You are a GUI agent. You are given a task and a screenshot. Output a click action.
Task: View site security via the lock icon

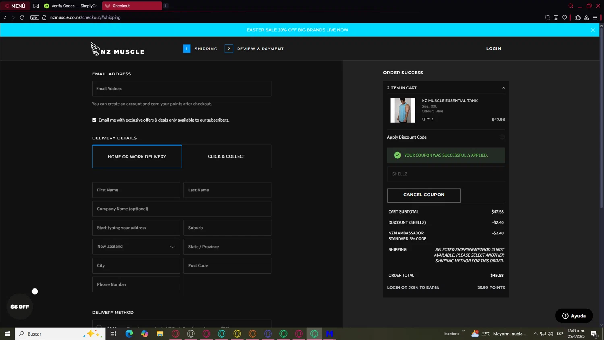pyautogui.click(x=44, y=18)
